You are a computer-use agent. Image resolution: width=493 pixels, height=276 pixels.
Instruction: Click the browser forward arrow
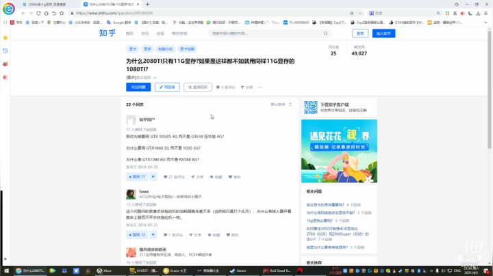click(31, 13)
